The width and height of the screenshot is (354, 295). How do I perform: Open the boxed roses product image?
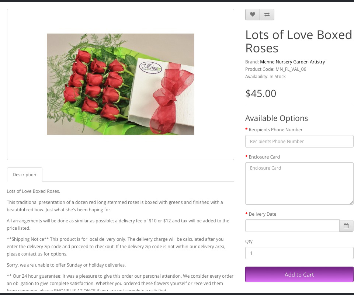(121, 84)
